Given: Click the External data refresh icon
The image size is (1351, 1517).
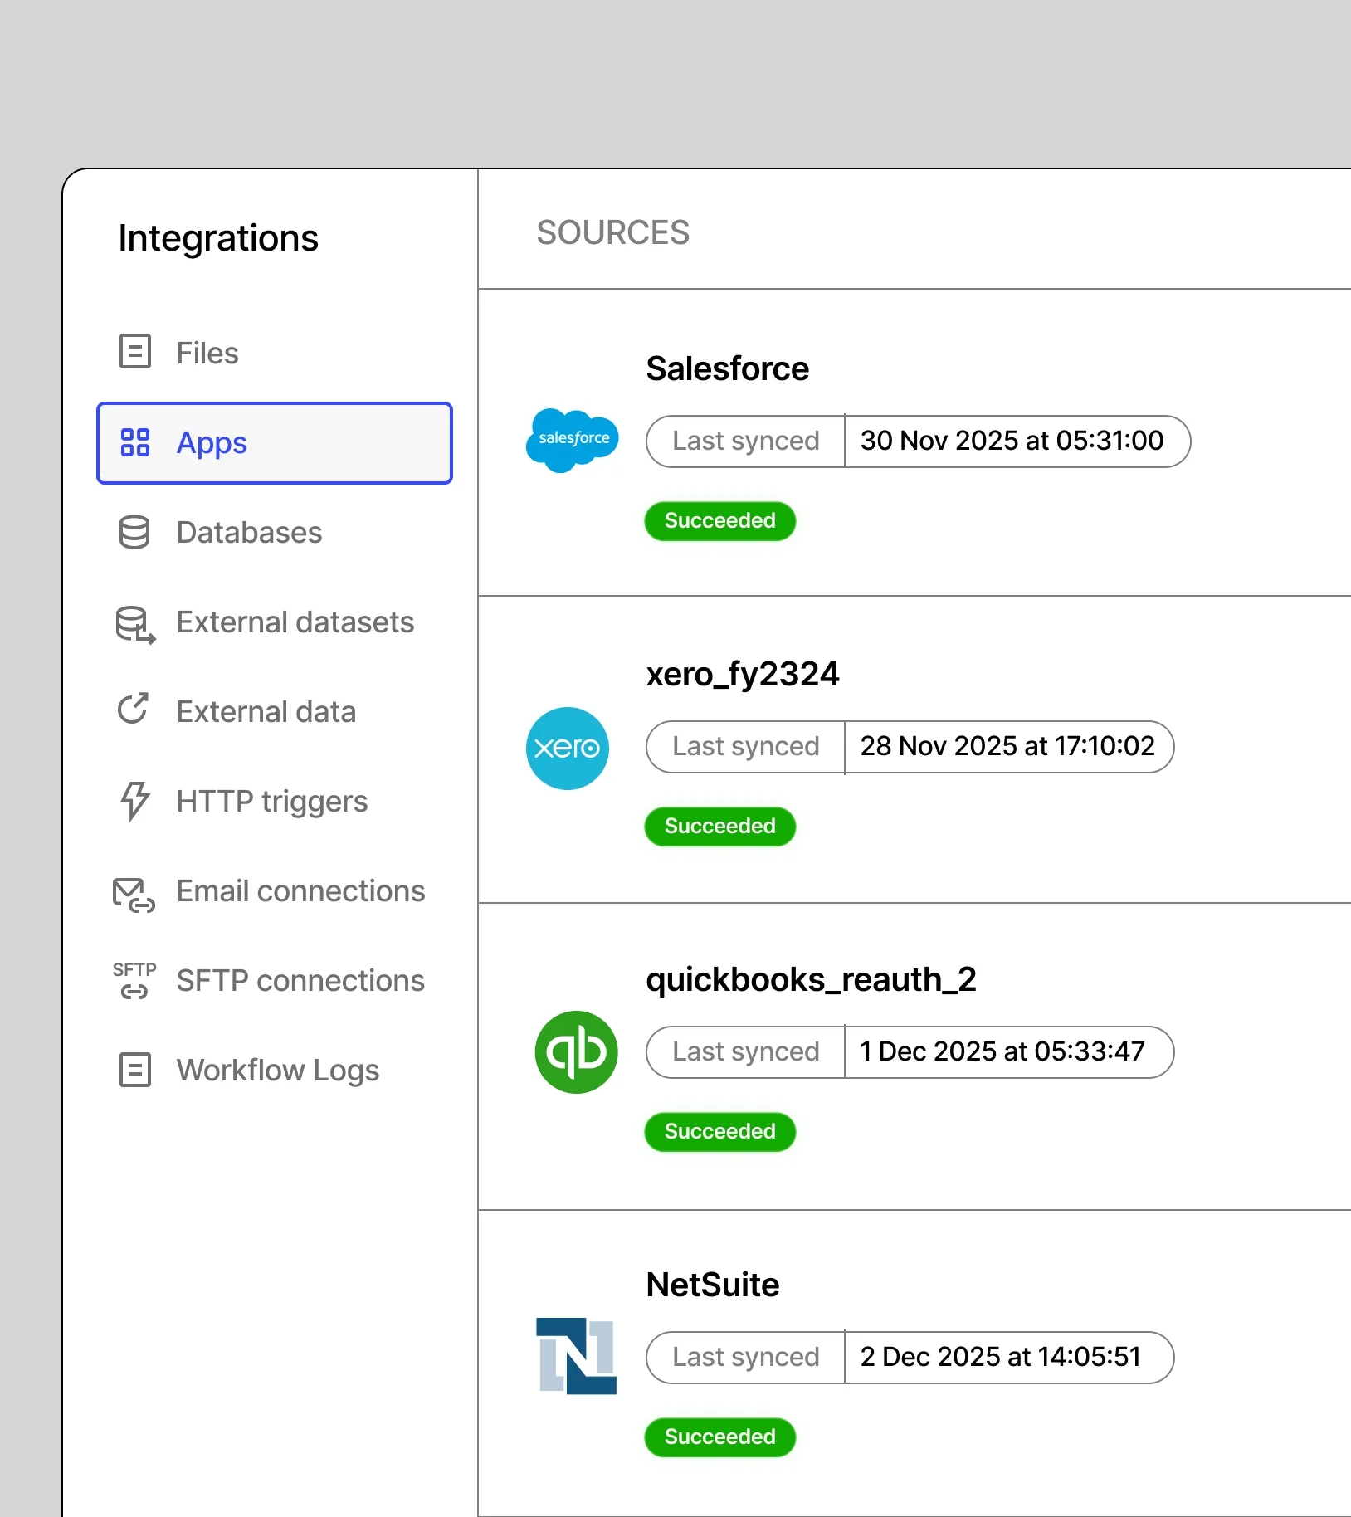Looking at the screenshot, I should pyautogui.click(x=133, y=709).
